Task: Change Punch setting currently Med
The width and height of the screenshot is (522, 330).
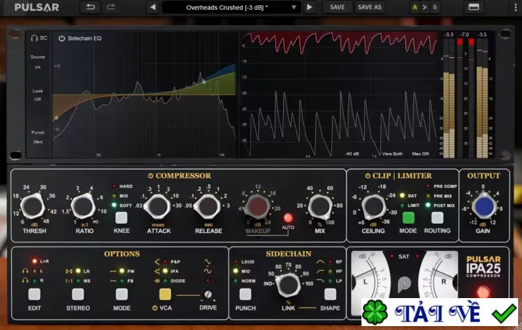Action: click(38, 142)
